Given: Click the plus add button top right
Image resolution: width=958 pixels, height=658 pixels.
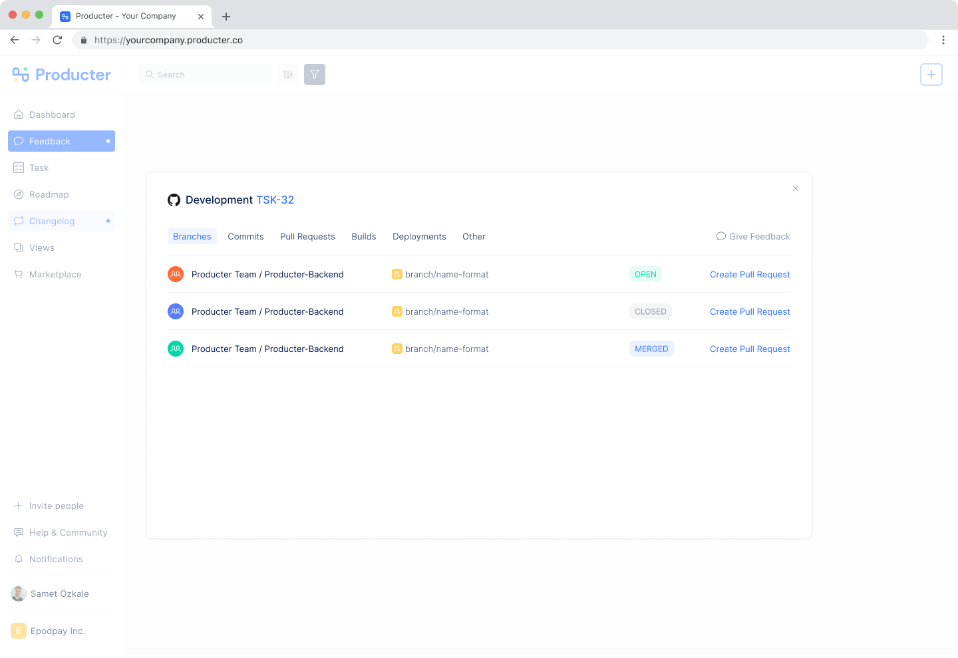Looking at the screenshot, I should tap(931, 75).
